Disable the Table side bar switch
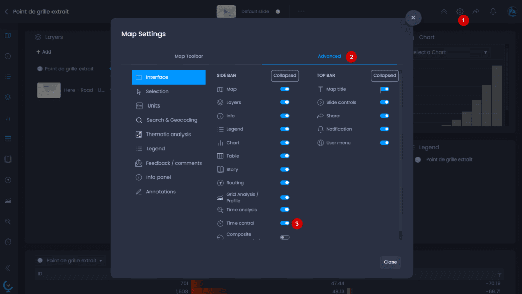The image size is (522, 294). [x=284, y=156]
